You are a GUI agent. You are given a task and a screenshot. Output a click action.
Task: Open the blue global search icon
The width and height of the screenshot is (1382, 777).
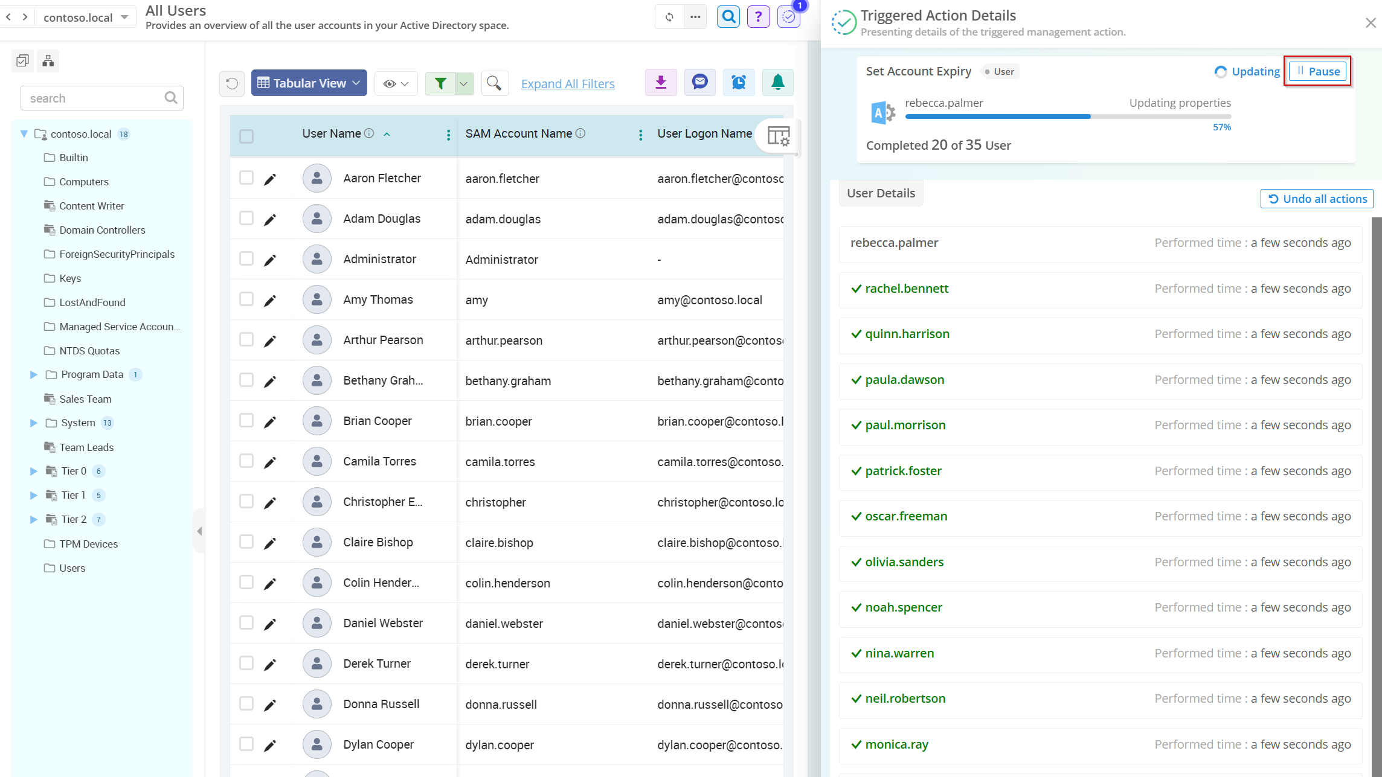728,17
